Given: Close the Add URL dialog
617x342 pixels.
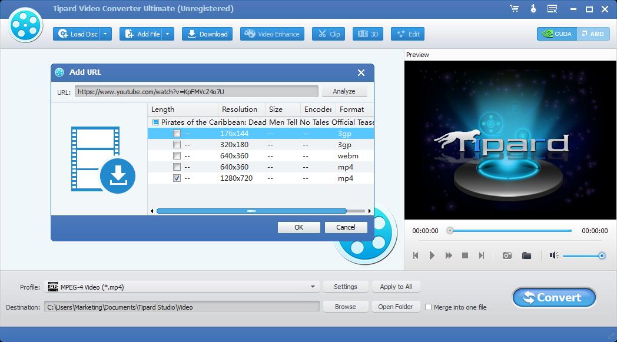Looking at the screenshot, I should [x=361, y=72].
